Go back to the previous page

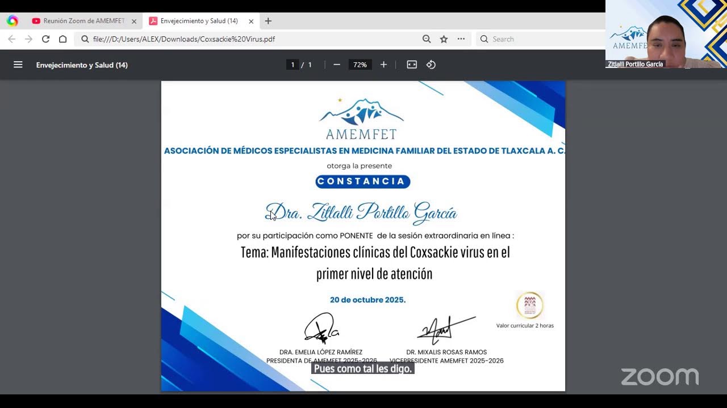click(12, 39)
